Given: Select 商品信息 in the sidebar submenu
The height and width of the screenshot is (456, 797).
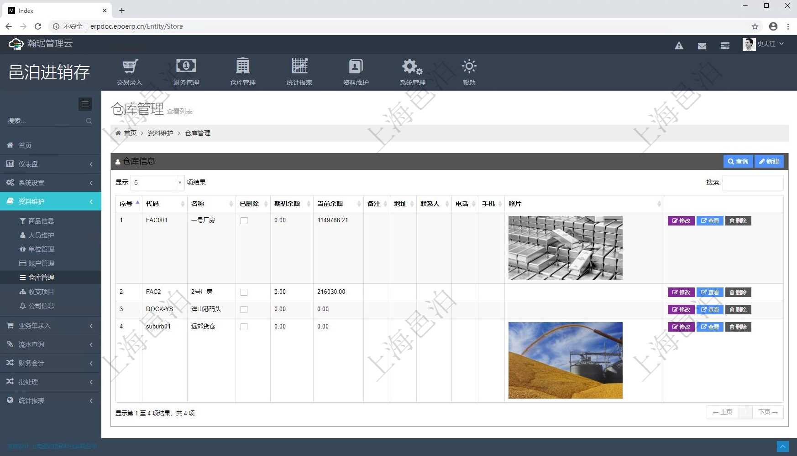Looking at the screenshot, I should [41, 221].
